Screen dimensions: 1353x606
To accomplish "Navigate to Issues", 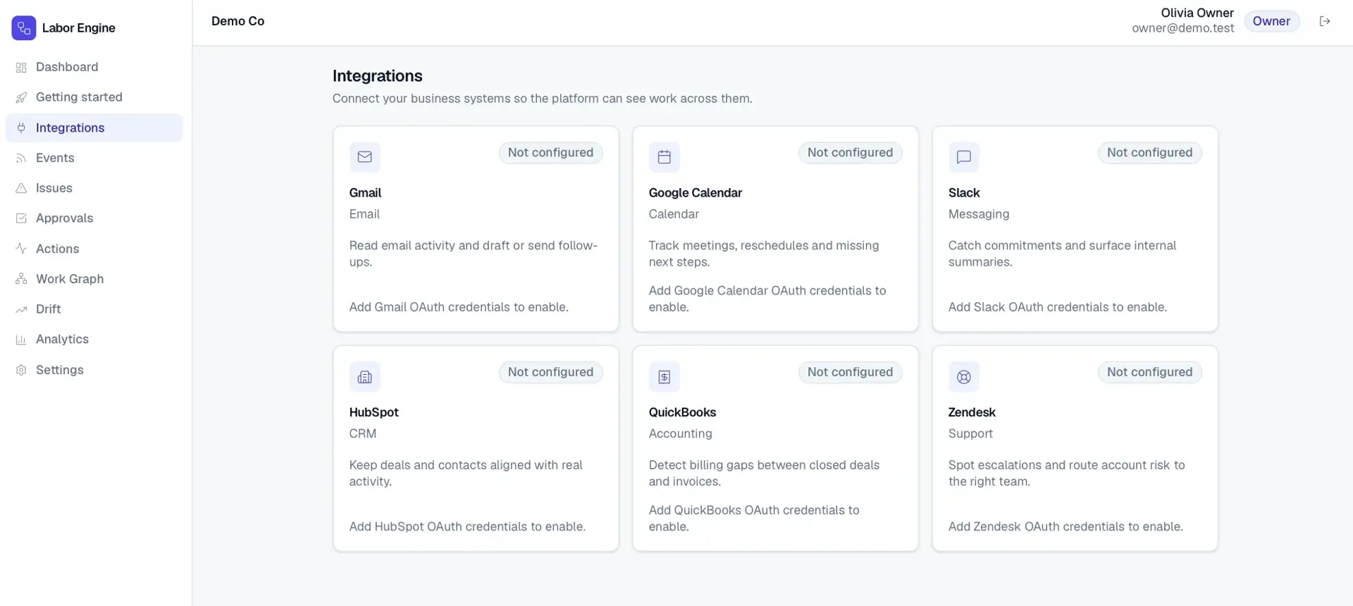I will (x=94, y=188).
